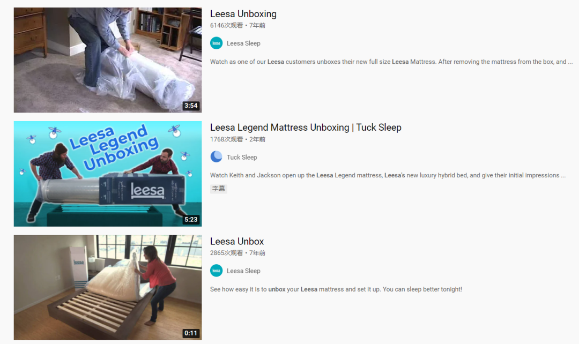Click the 5:23 duration badge
579x344 pixels.
coord(191,220)
